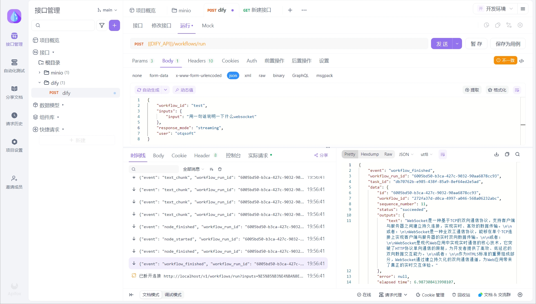Click the 提取 extract button
Screen dimensions: 536x304
tap(472, 90)
